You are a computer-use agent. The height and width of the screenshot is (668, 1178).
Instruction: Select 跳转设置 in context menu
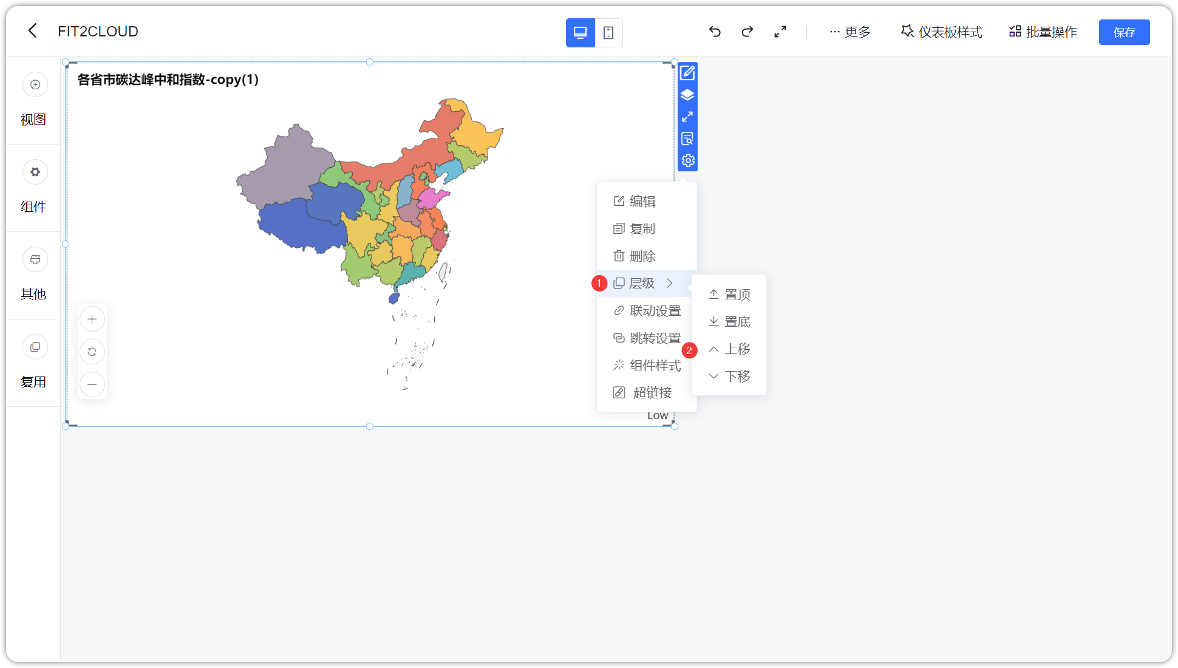click(647, 338)
